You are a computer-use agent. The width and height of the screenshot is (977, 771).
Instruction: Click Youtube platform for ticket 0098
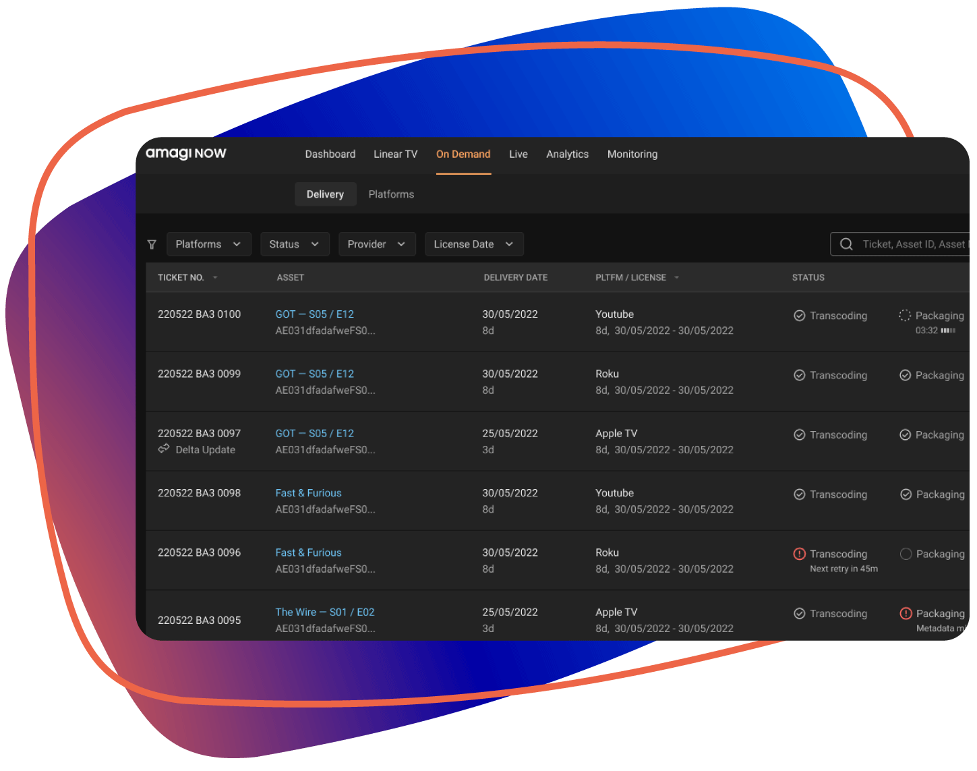[x=614, y=493]
